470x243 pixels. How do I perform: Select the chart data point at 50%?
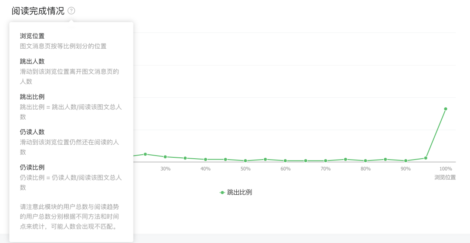click(245, 161)
